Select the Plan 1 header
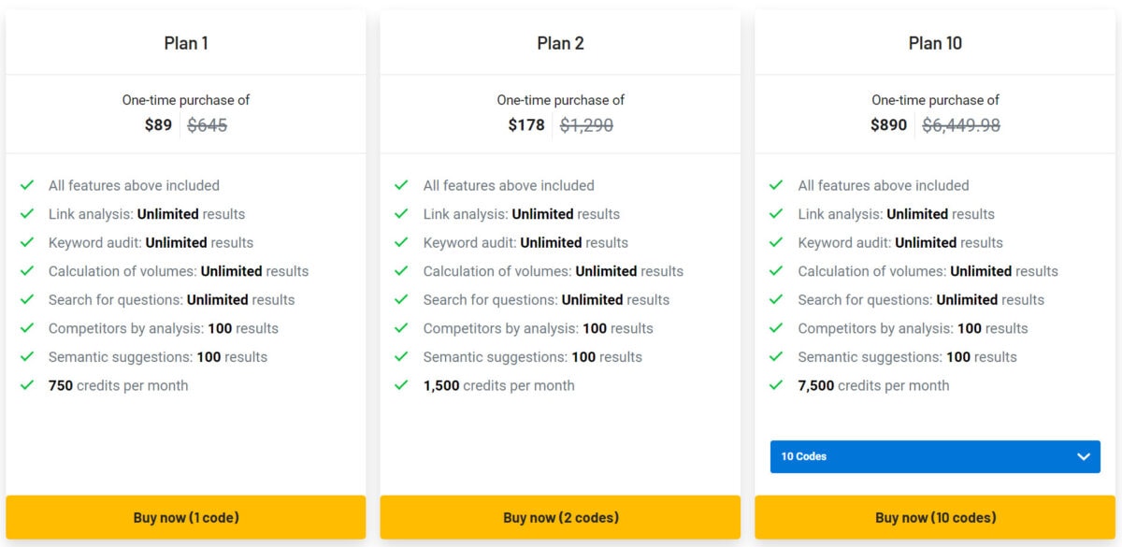The height and width of the screenshot is (547, 1122). [x=184, y=43]
